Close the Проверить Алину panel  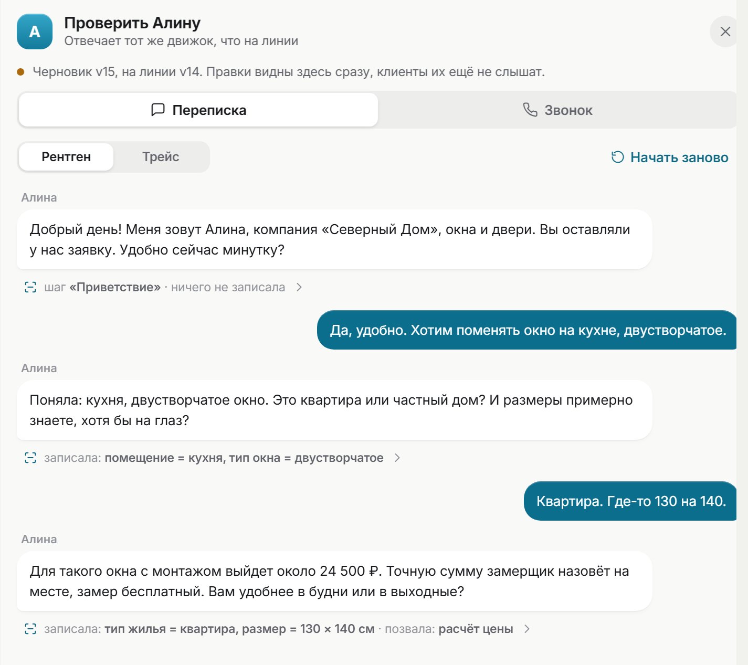point(725,31)
